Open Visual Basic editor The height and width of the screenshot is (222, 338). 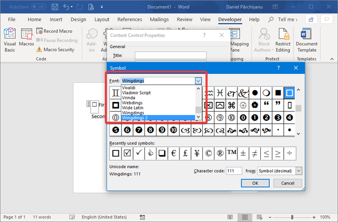[x=10, y=40]
